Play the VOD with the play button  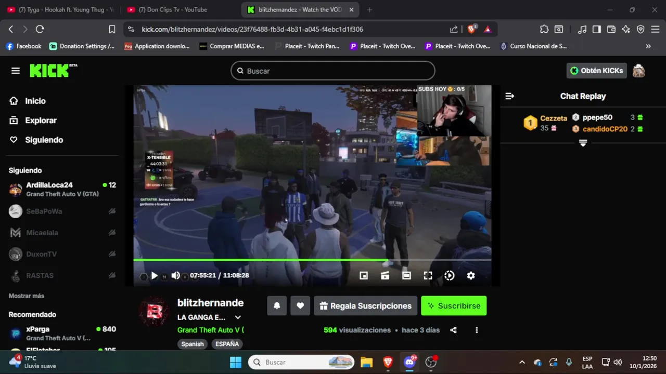[x=154, y=276]
